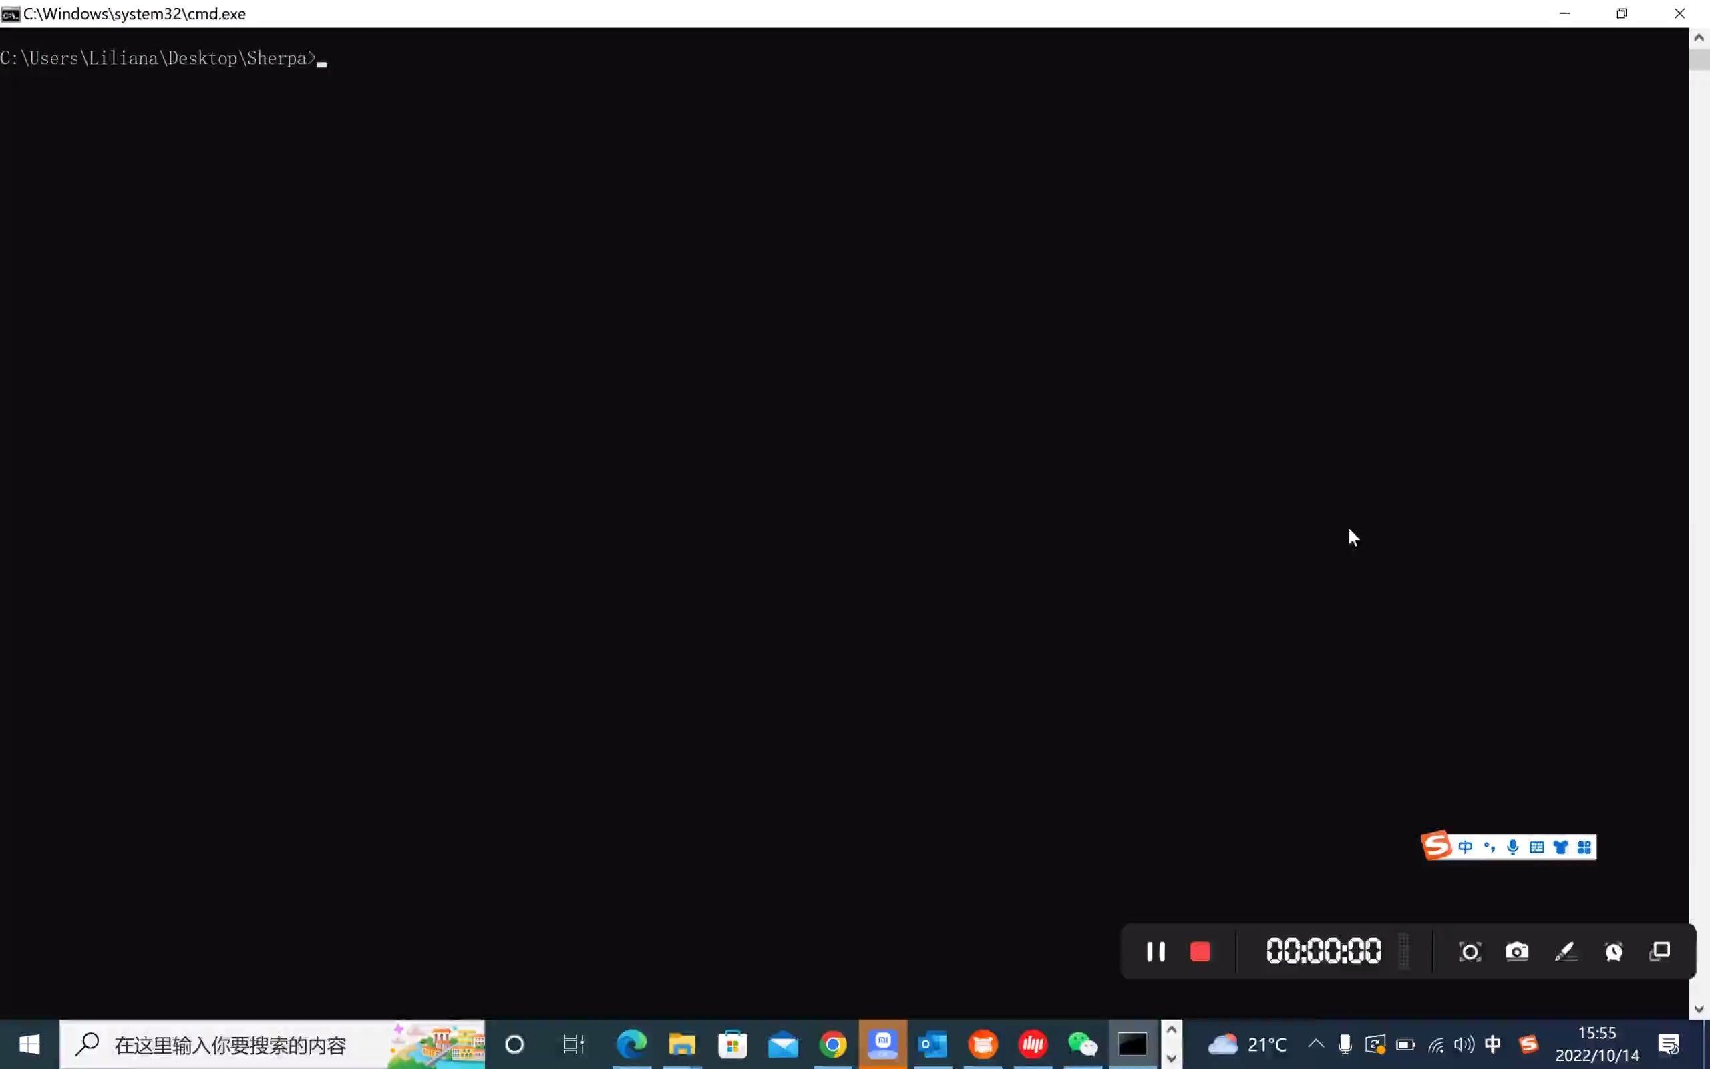Click taskbar toolbar up arrow
Viewport: 1710px width, 1069px height.
[1171, 1030]
